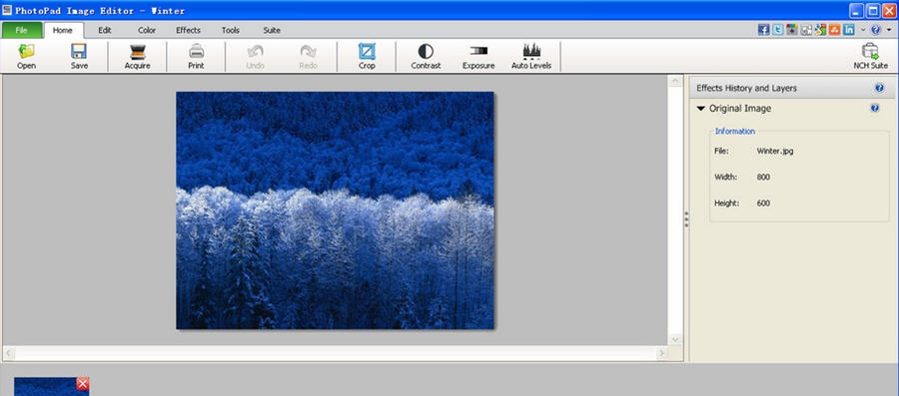Apply Auto Levels to the image

(x=531, y=56)
